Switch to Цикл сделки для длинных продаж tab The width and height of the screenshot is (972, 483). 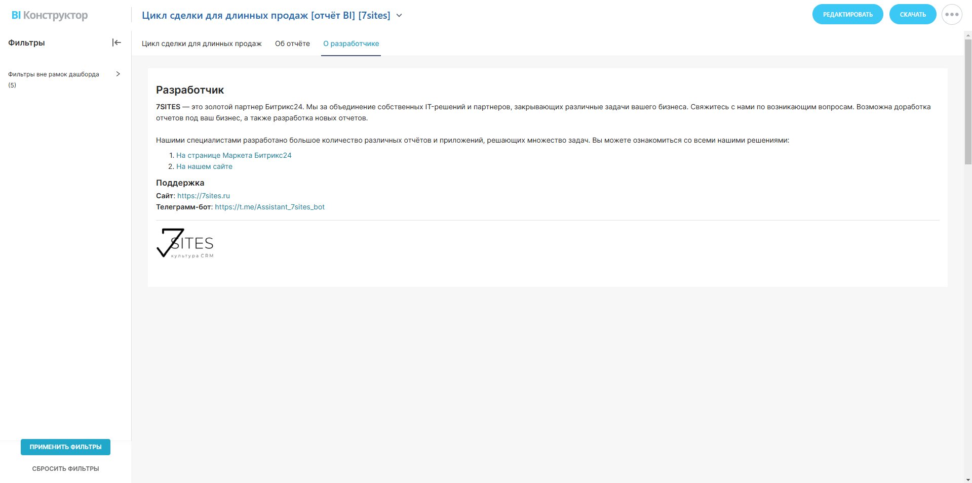[202, 43]
